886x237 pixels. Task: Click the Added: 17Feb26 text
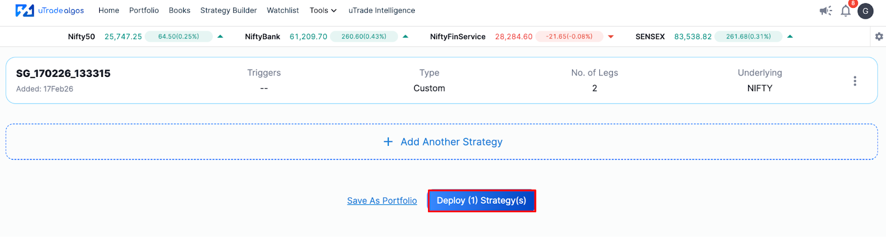click(x=44, y=89)
